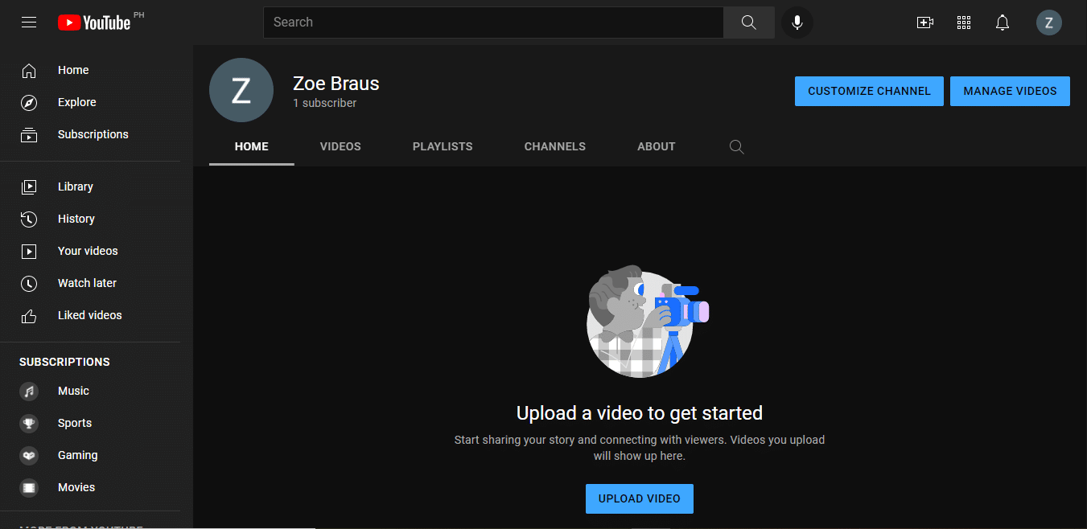
Task: Open the account avatar menu
Action: tap(1049, 23)
